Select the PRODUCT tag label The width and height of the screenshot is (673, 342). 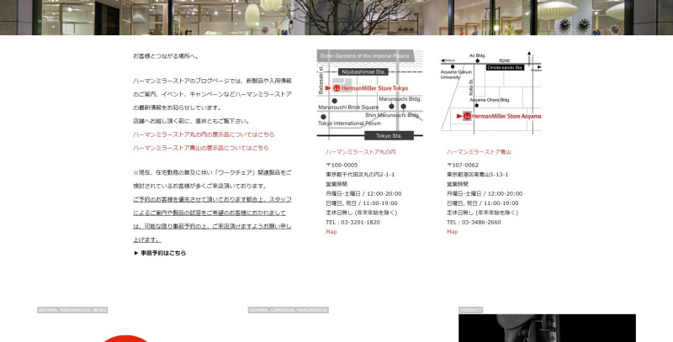(x=471, y=310)
